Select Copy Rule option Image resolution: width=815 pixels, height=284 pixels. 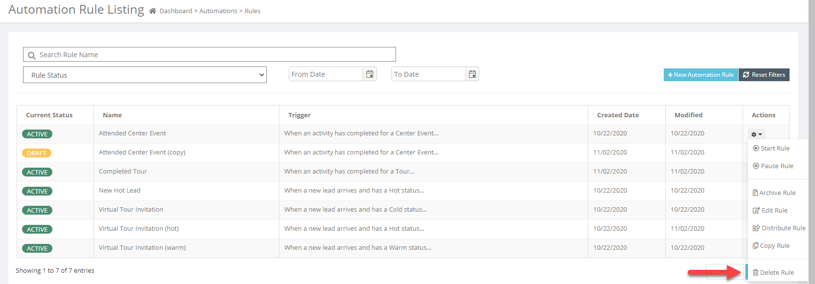771,245
